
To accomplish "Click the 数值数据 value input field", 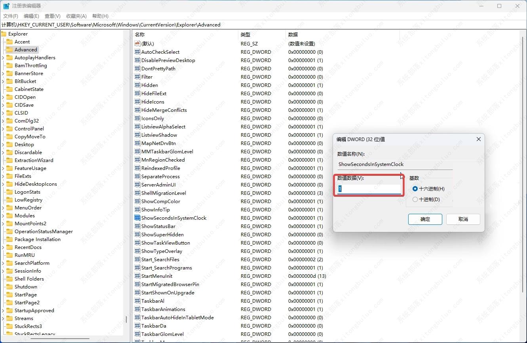I will click(x=369, y=189).
